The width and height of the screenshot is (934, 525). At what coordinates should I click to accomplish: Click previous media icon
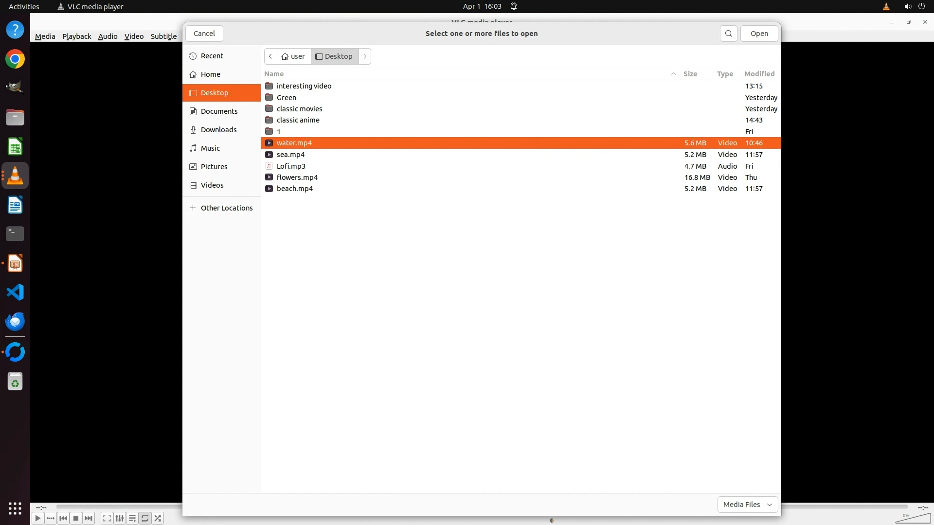pyautogui.click(x=63, y=518)
